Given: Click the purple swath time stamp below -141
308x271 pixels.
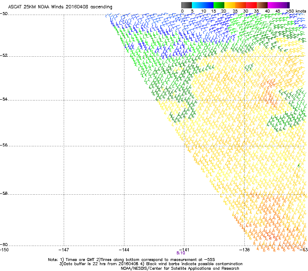Looking at the screenshot, I should (x=181, y=253).
